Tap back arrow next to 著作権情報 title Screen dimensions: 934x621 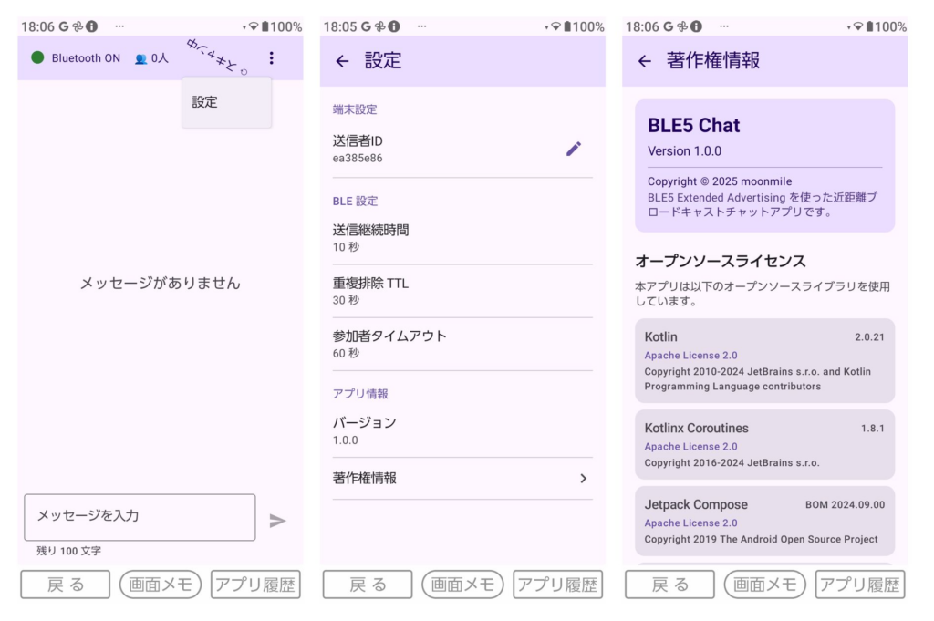(x=644, y=61)
